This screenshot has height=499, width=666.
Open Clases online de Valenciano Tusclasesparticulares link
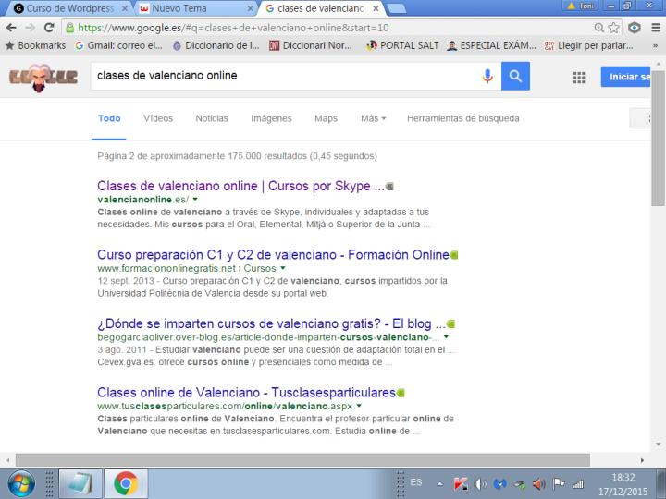tap(246, 393)
